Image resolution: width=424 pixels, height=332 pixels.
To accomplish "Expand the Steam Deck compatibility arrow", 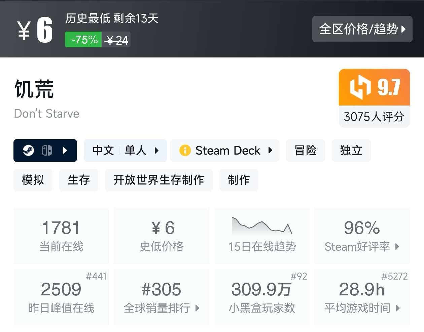I will pos(270,151).
